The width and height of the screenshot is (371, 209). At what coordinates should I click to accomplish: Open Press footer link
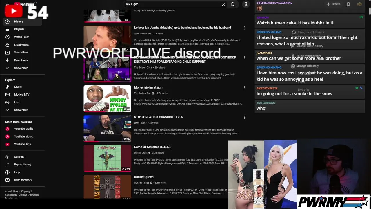pos(17,191)
